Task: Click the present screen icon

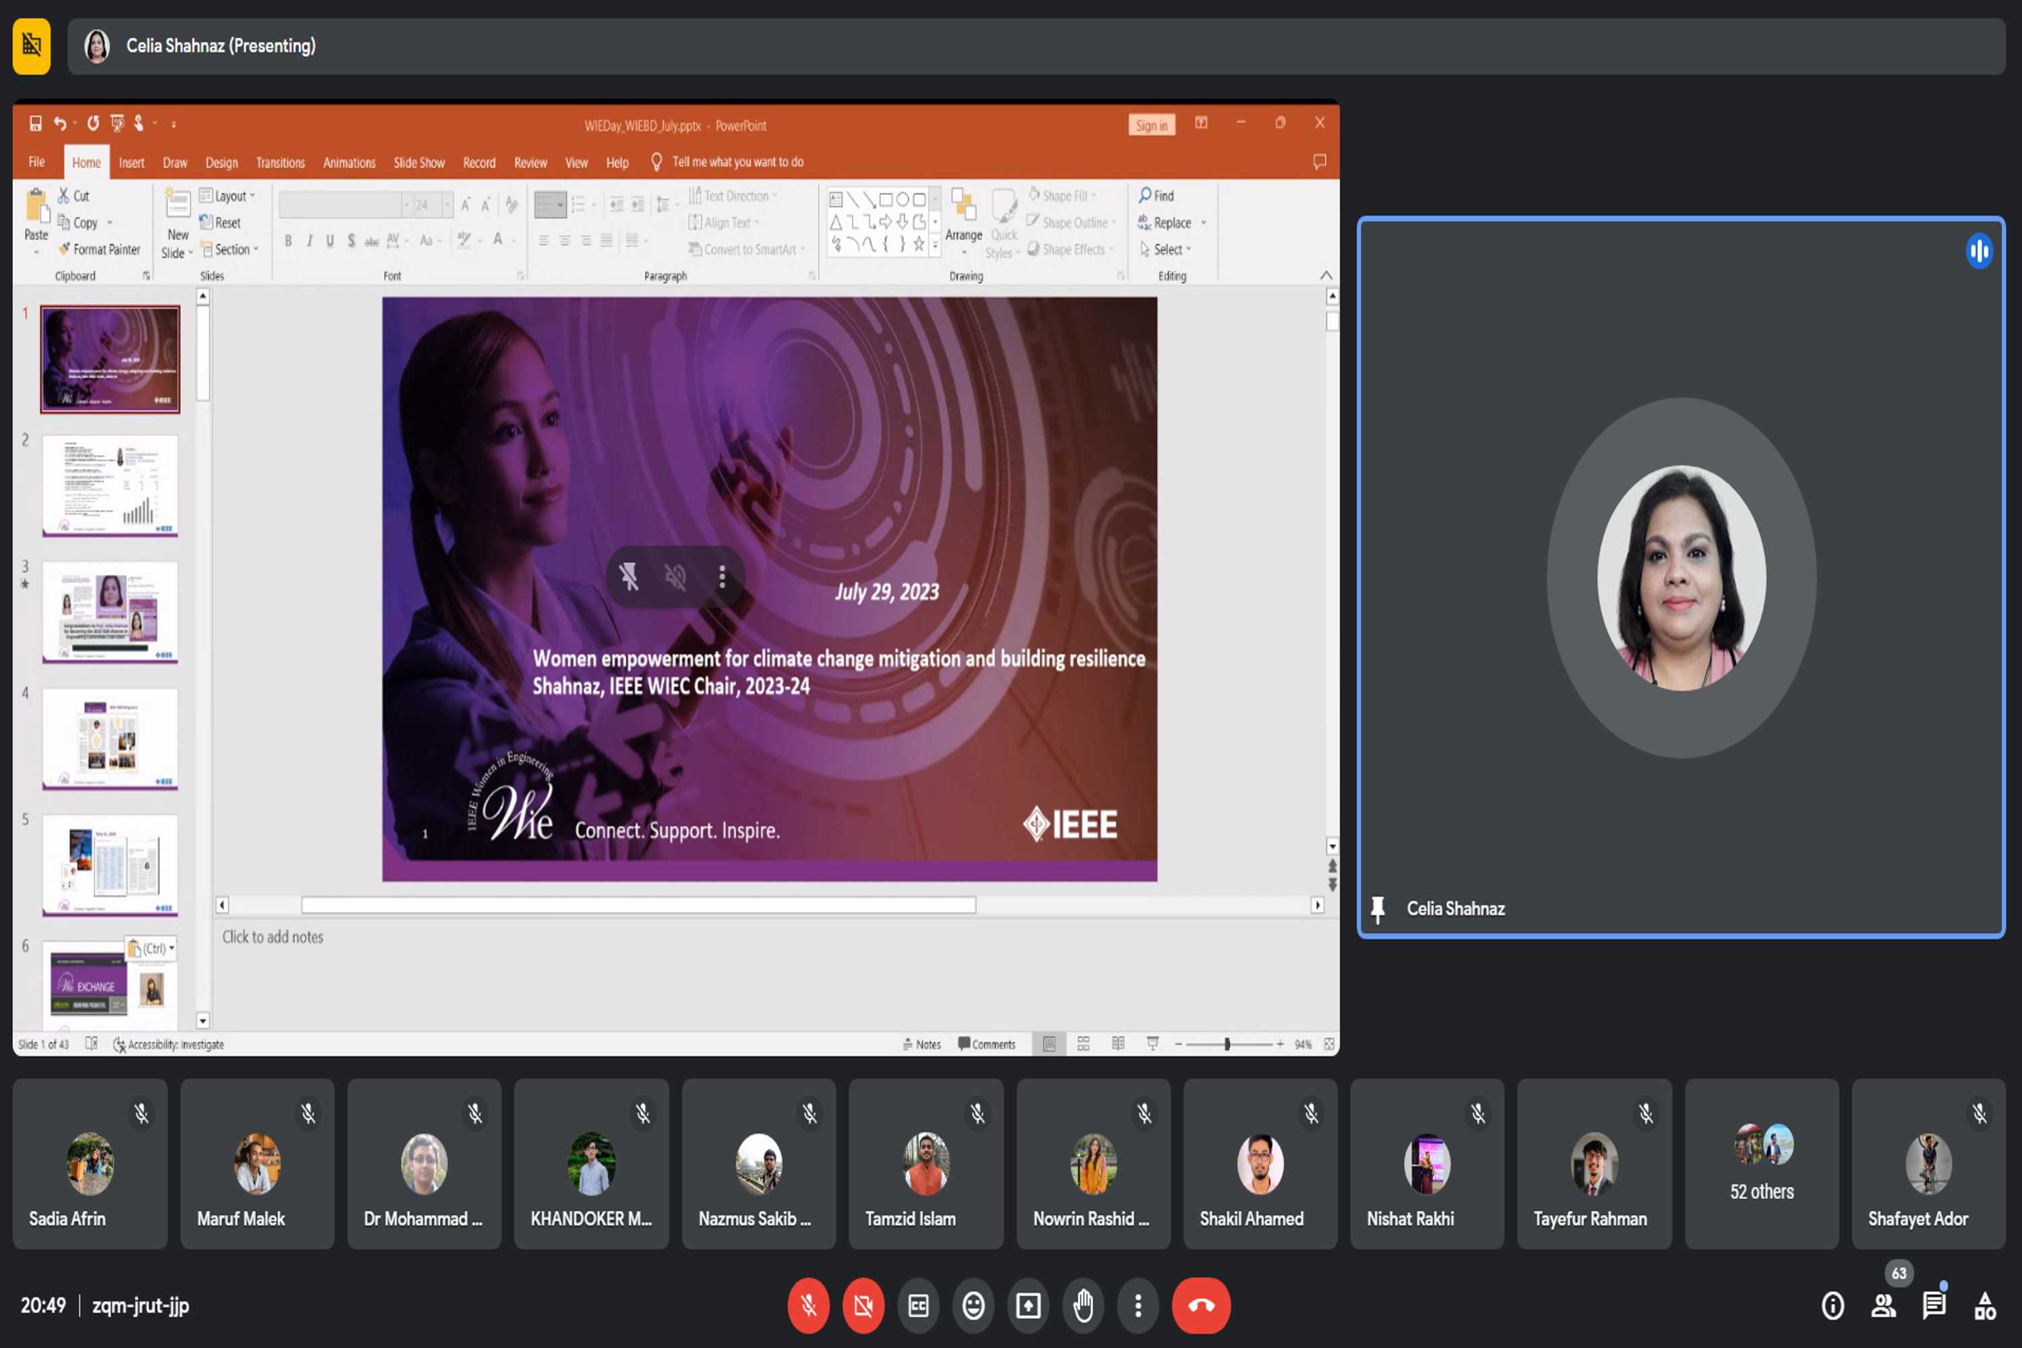Action: tap(1029, 1306)
